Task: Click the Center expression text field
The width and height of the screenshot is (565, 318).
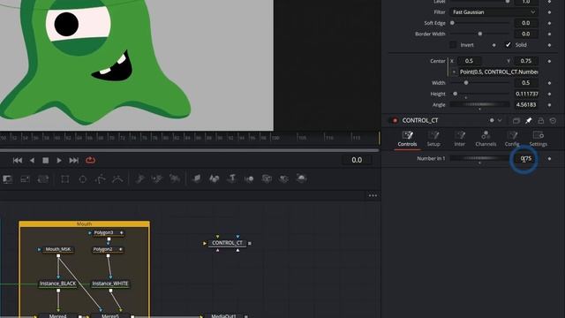Action: point(499,72)
